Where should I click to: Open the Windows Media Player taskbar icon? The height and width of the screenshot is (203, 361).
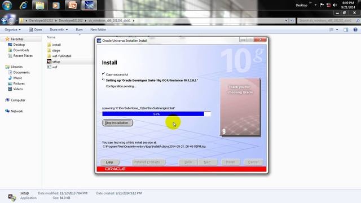tap(56, 5)
